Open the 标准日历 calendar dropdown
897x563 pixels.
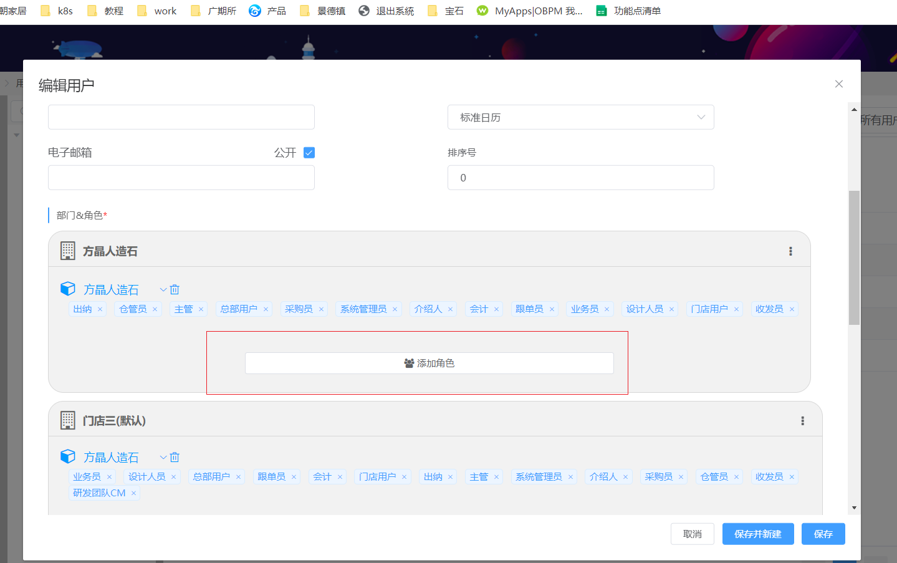tap(581, 117)
